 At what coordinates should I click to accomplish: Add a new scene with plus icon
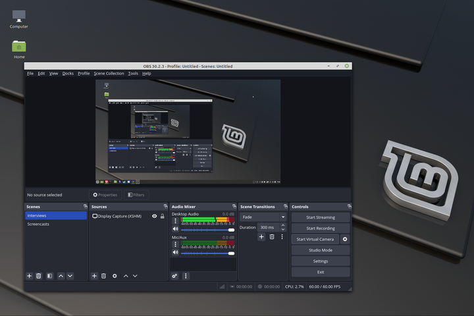(x=29, y=276)
